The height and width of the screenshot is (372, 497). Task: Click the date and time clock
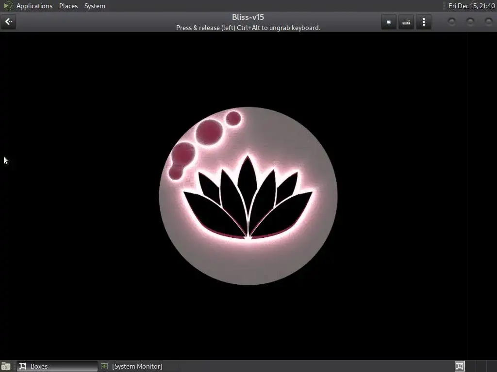(x=471, y=6)
